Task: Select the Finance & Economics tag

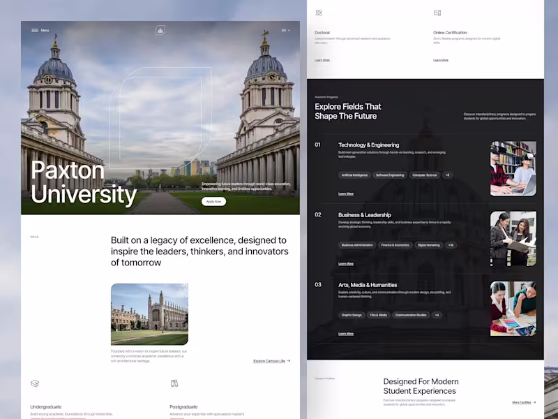Action: pyautogui.click(x=395, y=245)
